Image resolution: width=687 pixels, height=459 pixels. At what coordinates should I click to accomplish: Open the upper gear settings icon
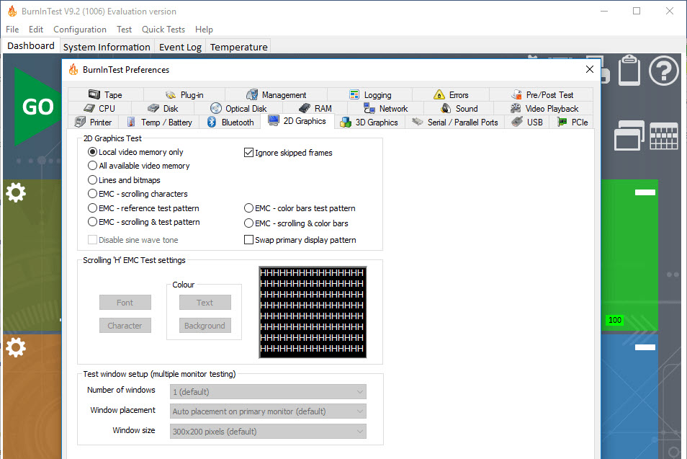click(x=16, y=192)
